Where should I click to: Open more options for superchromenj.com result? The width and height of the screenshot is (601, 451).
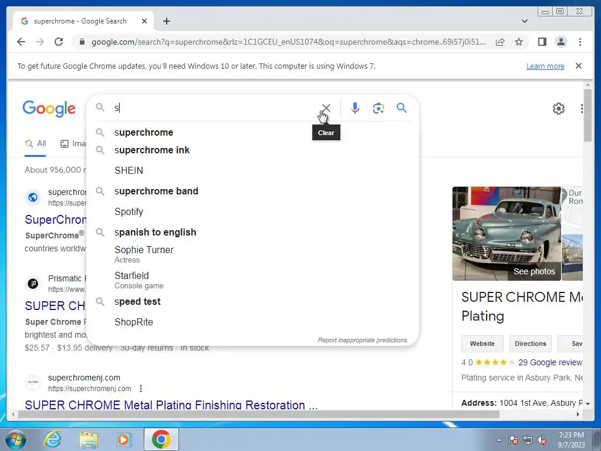[x=141, y=389]
